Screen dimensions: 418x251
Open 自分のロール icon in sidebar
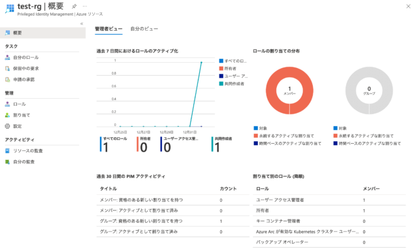click(7, 58)
